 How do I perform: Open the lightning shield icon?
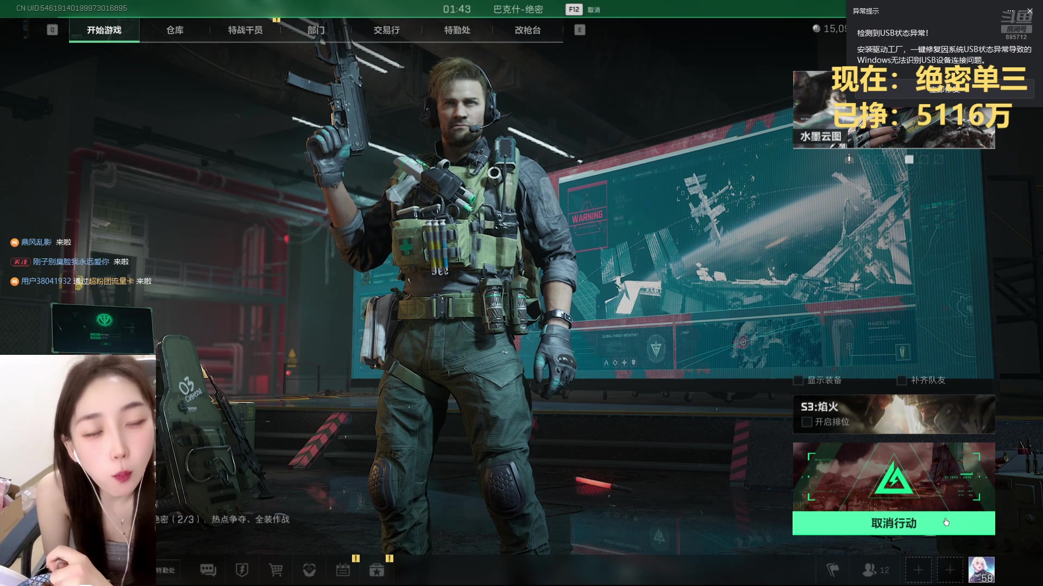click(x=242, y=570)
